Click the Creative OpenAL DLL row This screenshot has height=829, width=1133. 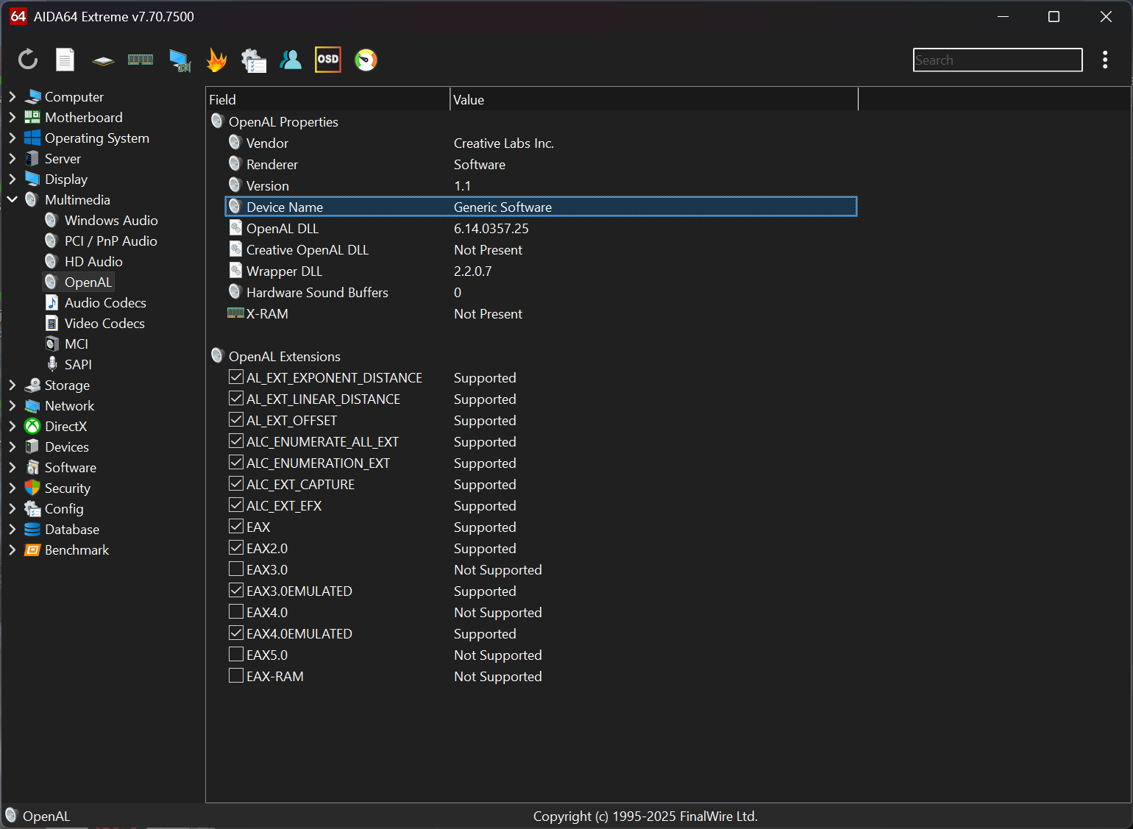[541, 249]
